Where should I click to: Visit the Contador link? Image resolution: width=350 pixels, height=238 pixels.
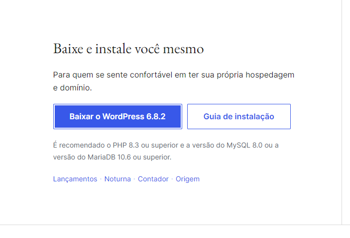153,179
